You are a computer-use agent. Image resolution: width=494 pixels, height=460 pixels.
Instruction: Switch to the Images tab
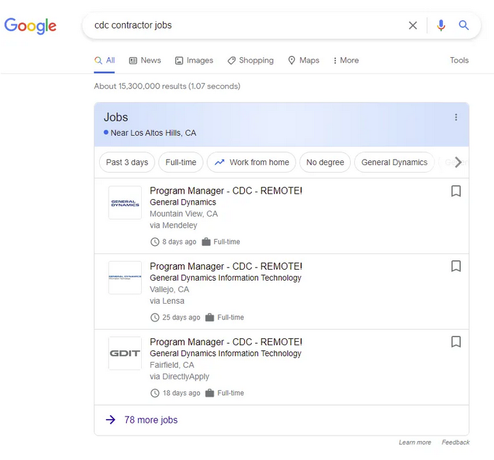tap(194, 60)
